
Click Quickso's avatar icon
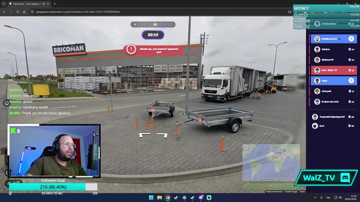pyautogui.click(x=317, y=49)
